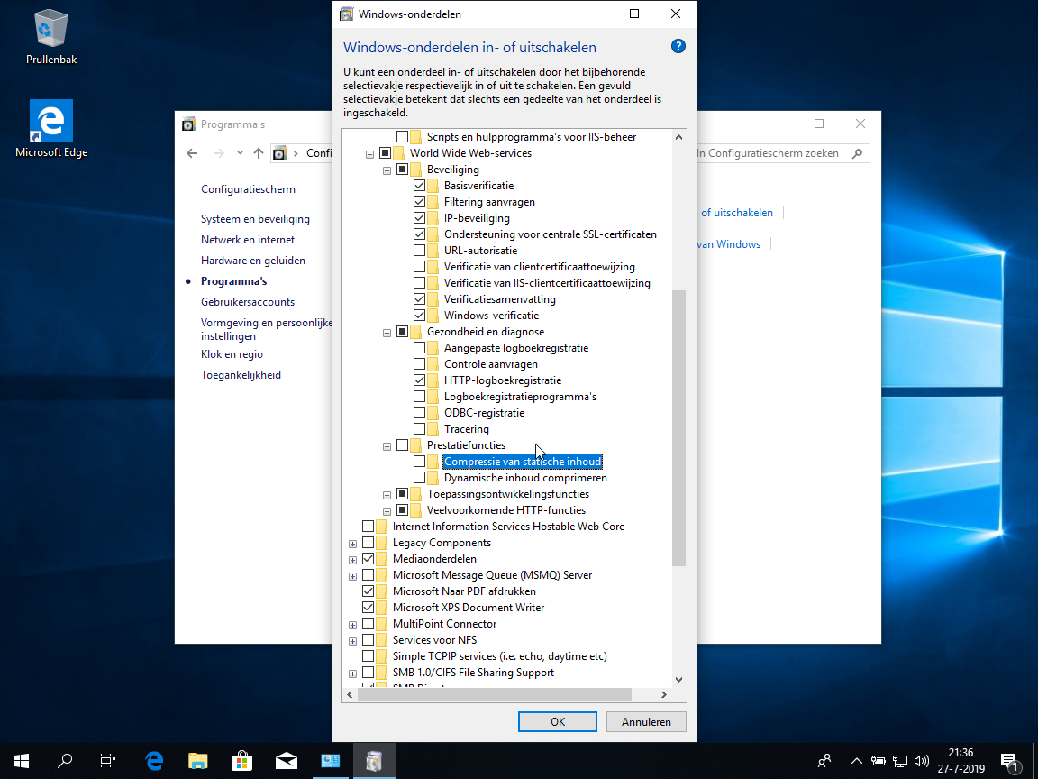The image size is (1038, 779).
Task: Open the People icon in system tray
Action: [x=824, y=761]
